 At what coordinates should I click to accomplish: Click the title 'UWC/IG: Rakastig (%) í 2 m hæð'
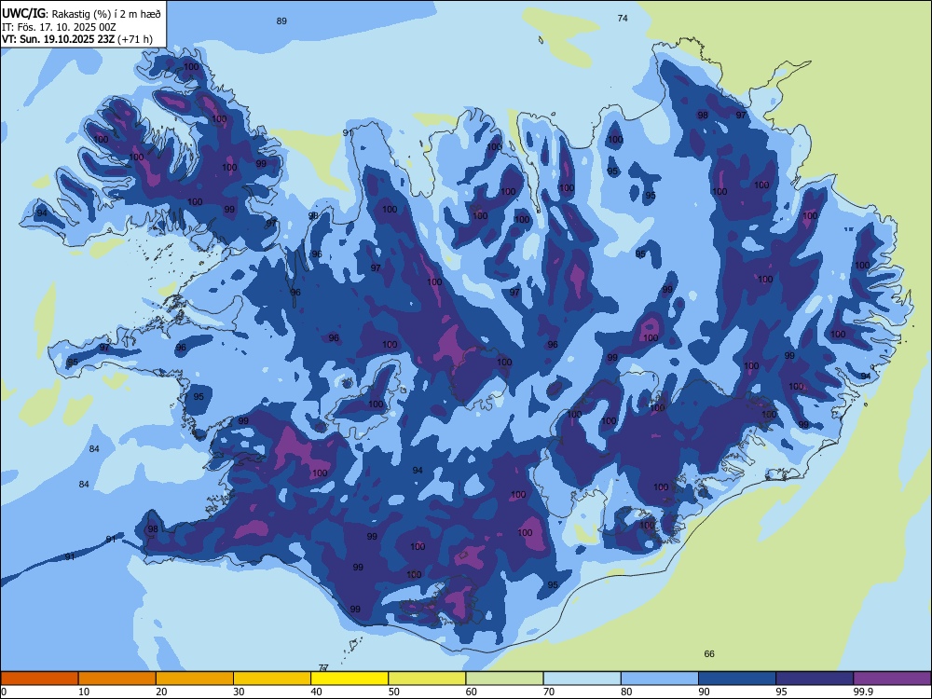click(x=81, y=12)
